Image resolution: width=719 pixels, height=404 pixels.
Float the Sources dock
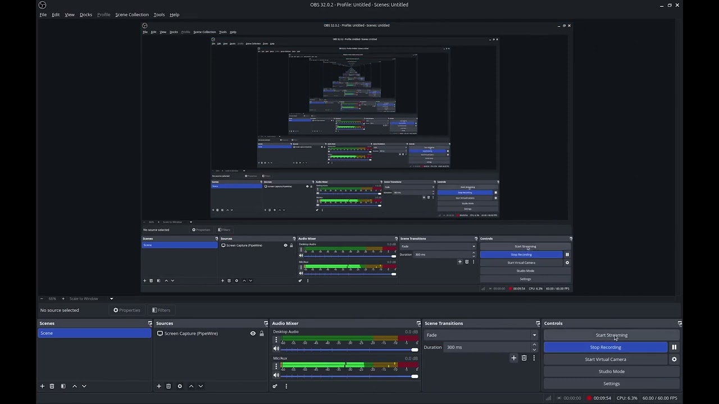tap(266, 323)
